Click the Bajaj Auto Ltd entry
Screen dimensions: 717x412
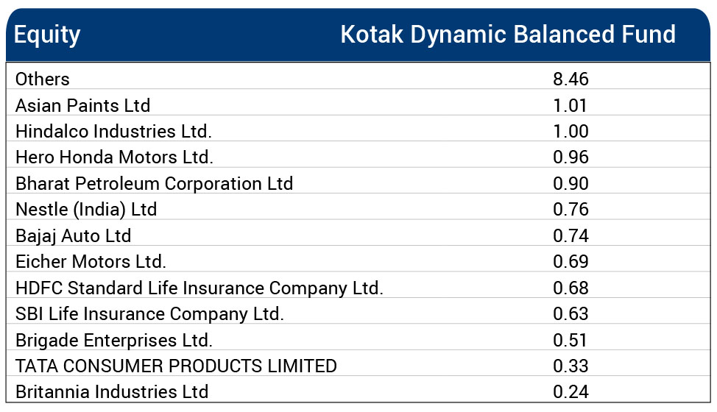pos(73,235)
